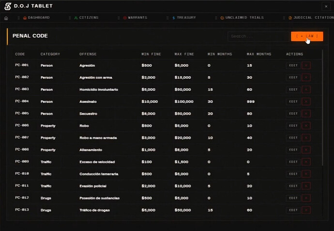Delete law PC-001 Agresión with red X
The height and width of the screenshot is (231, 334).
coord(306,66)
